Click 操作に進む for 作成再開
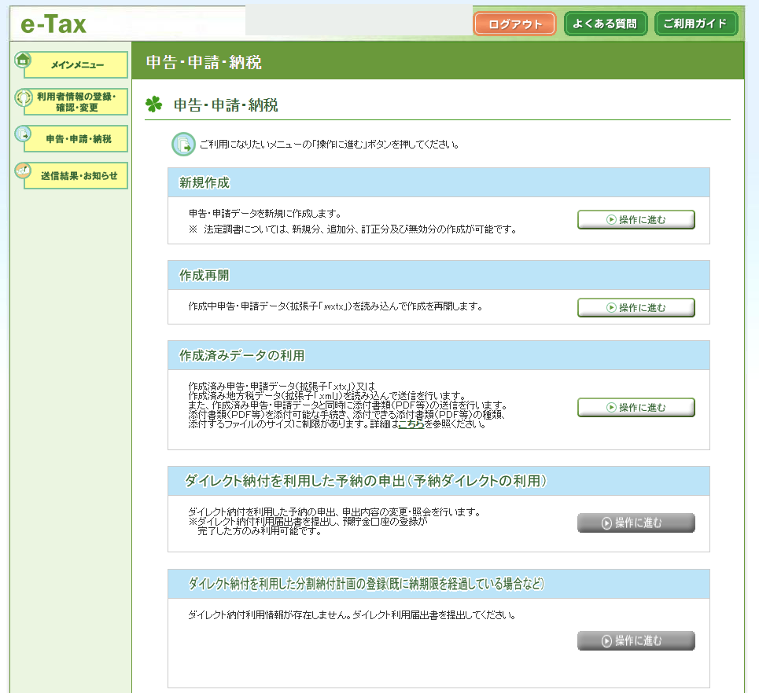 [x=636, y=307]
